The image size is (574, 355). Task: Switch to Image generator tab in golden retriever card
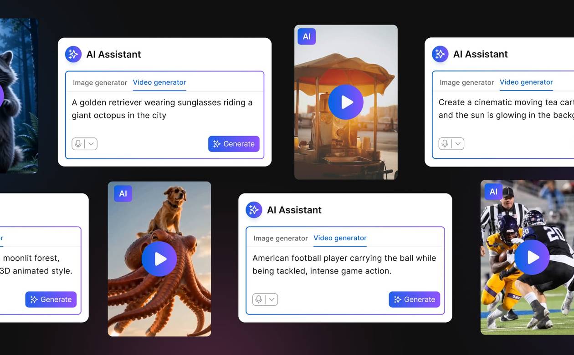pos(100,83)
